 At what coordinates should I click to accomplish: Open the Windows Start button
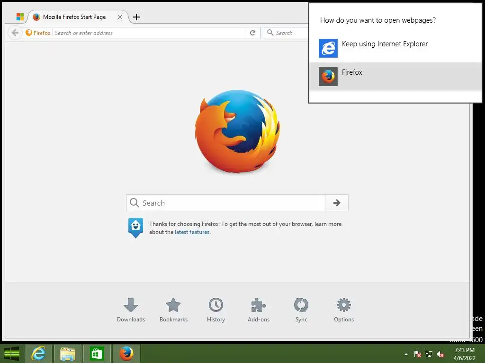(12, 354)
